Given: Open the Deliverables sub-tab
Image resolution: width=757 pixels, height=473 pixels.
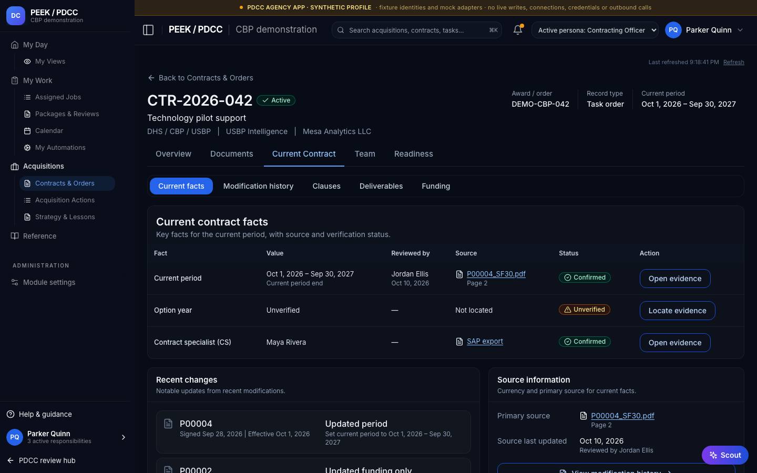Looking at the screenshot, I should pos(381,186).
